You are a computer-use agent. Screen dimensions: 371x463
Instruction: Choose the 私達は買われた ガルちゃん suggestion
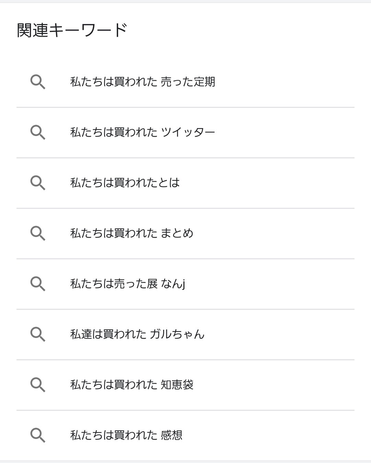pos(137,334)
